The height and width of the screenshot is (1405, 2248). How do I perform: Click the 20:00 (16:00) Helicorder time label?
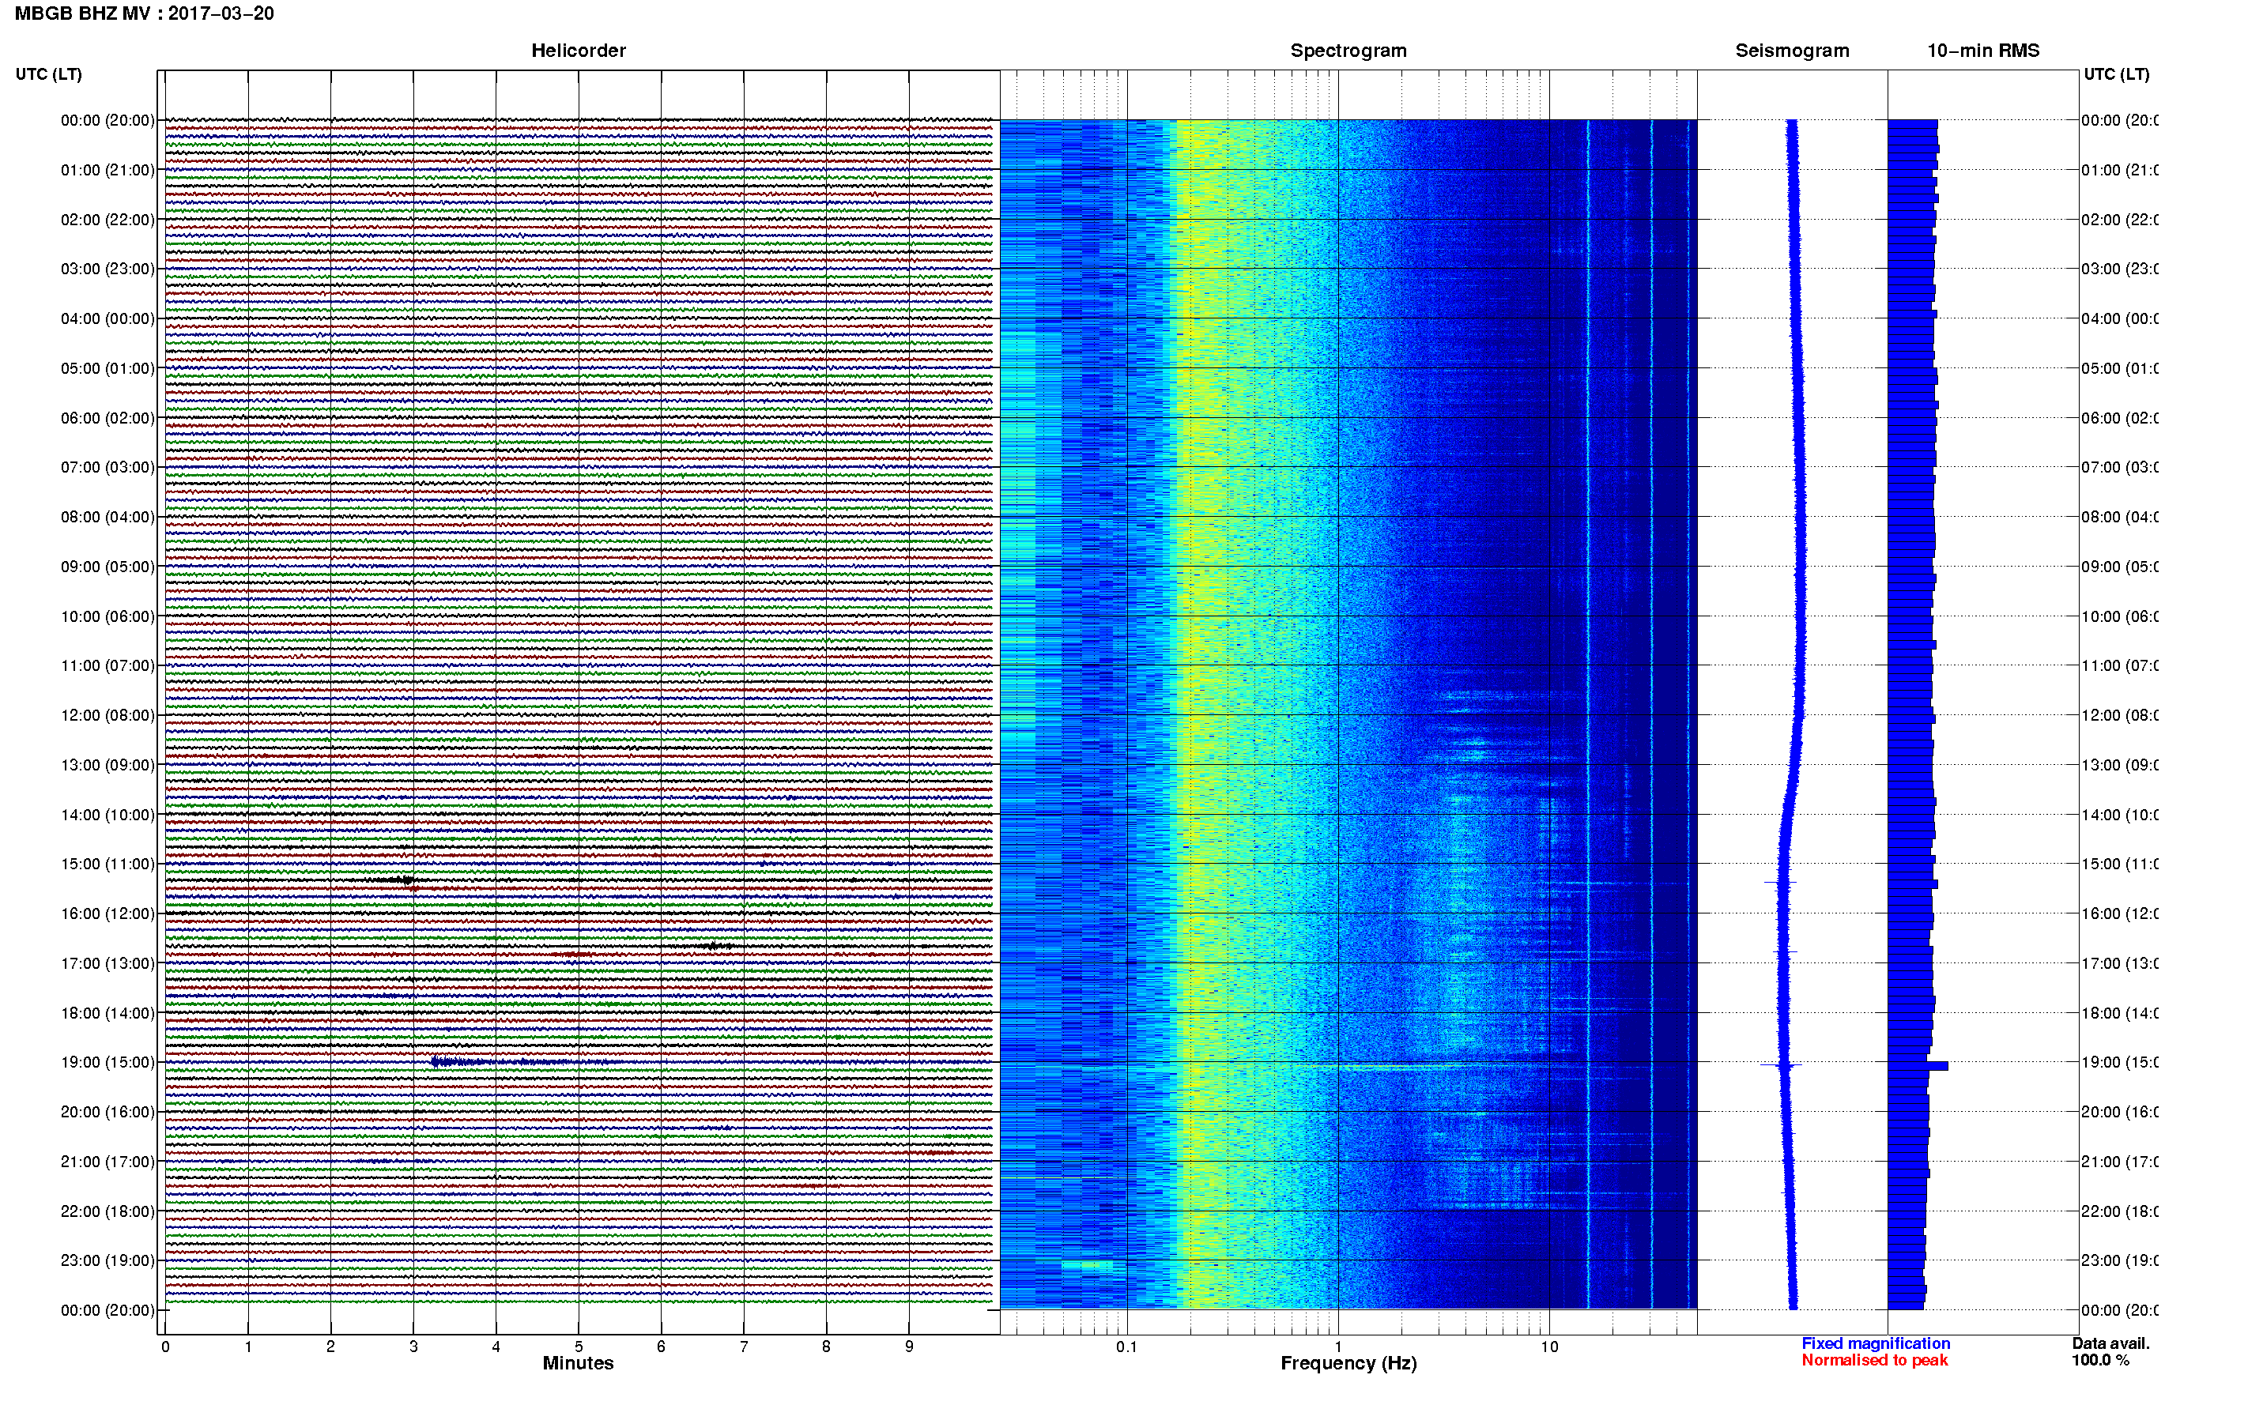pos(107,1113)
